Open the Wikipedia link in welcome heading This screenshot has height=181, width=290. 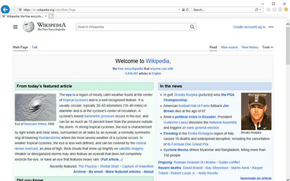[x=157, y=61]
